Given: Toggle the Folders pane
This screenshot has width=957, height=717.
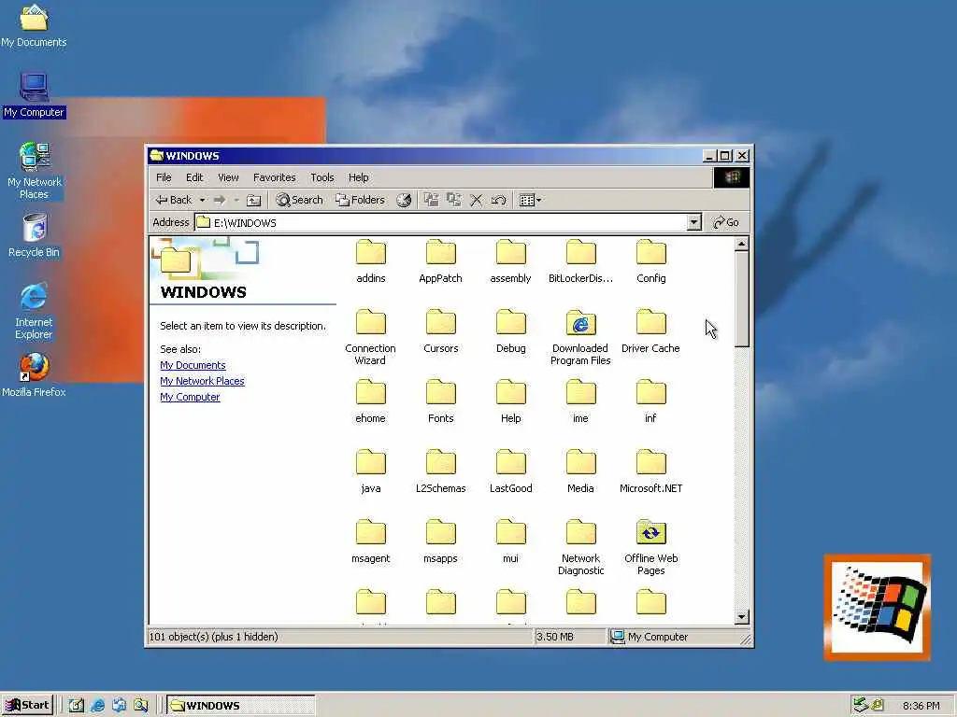Looking at the screenshot, I should pyautogui.click(x=360, y=200).
